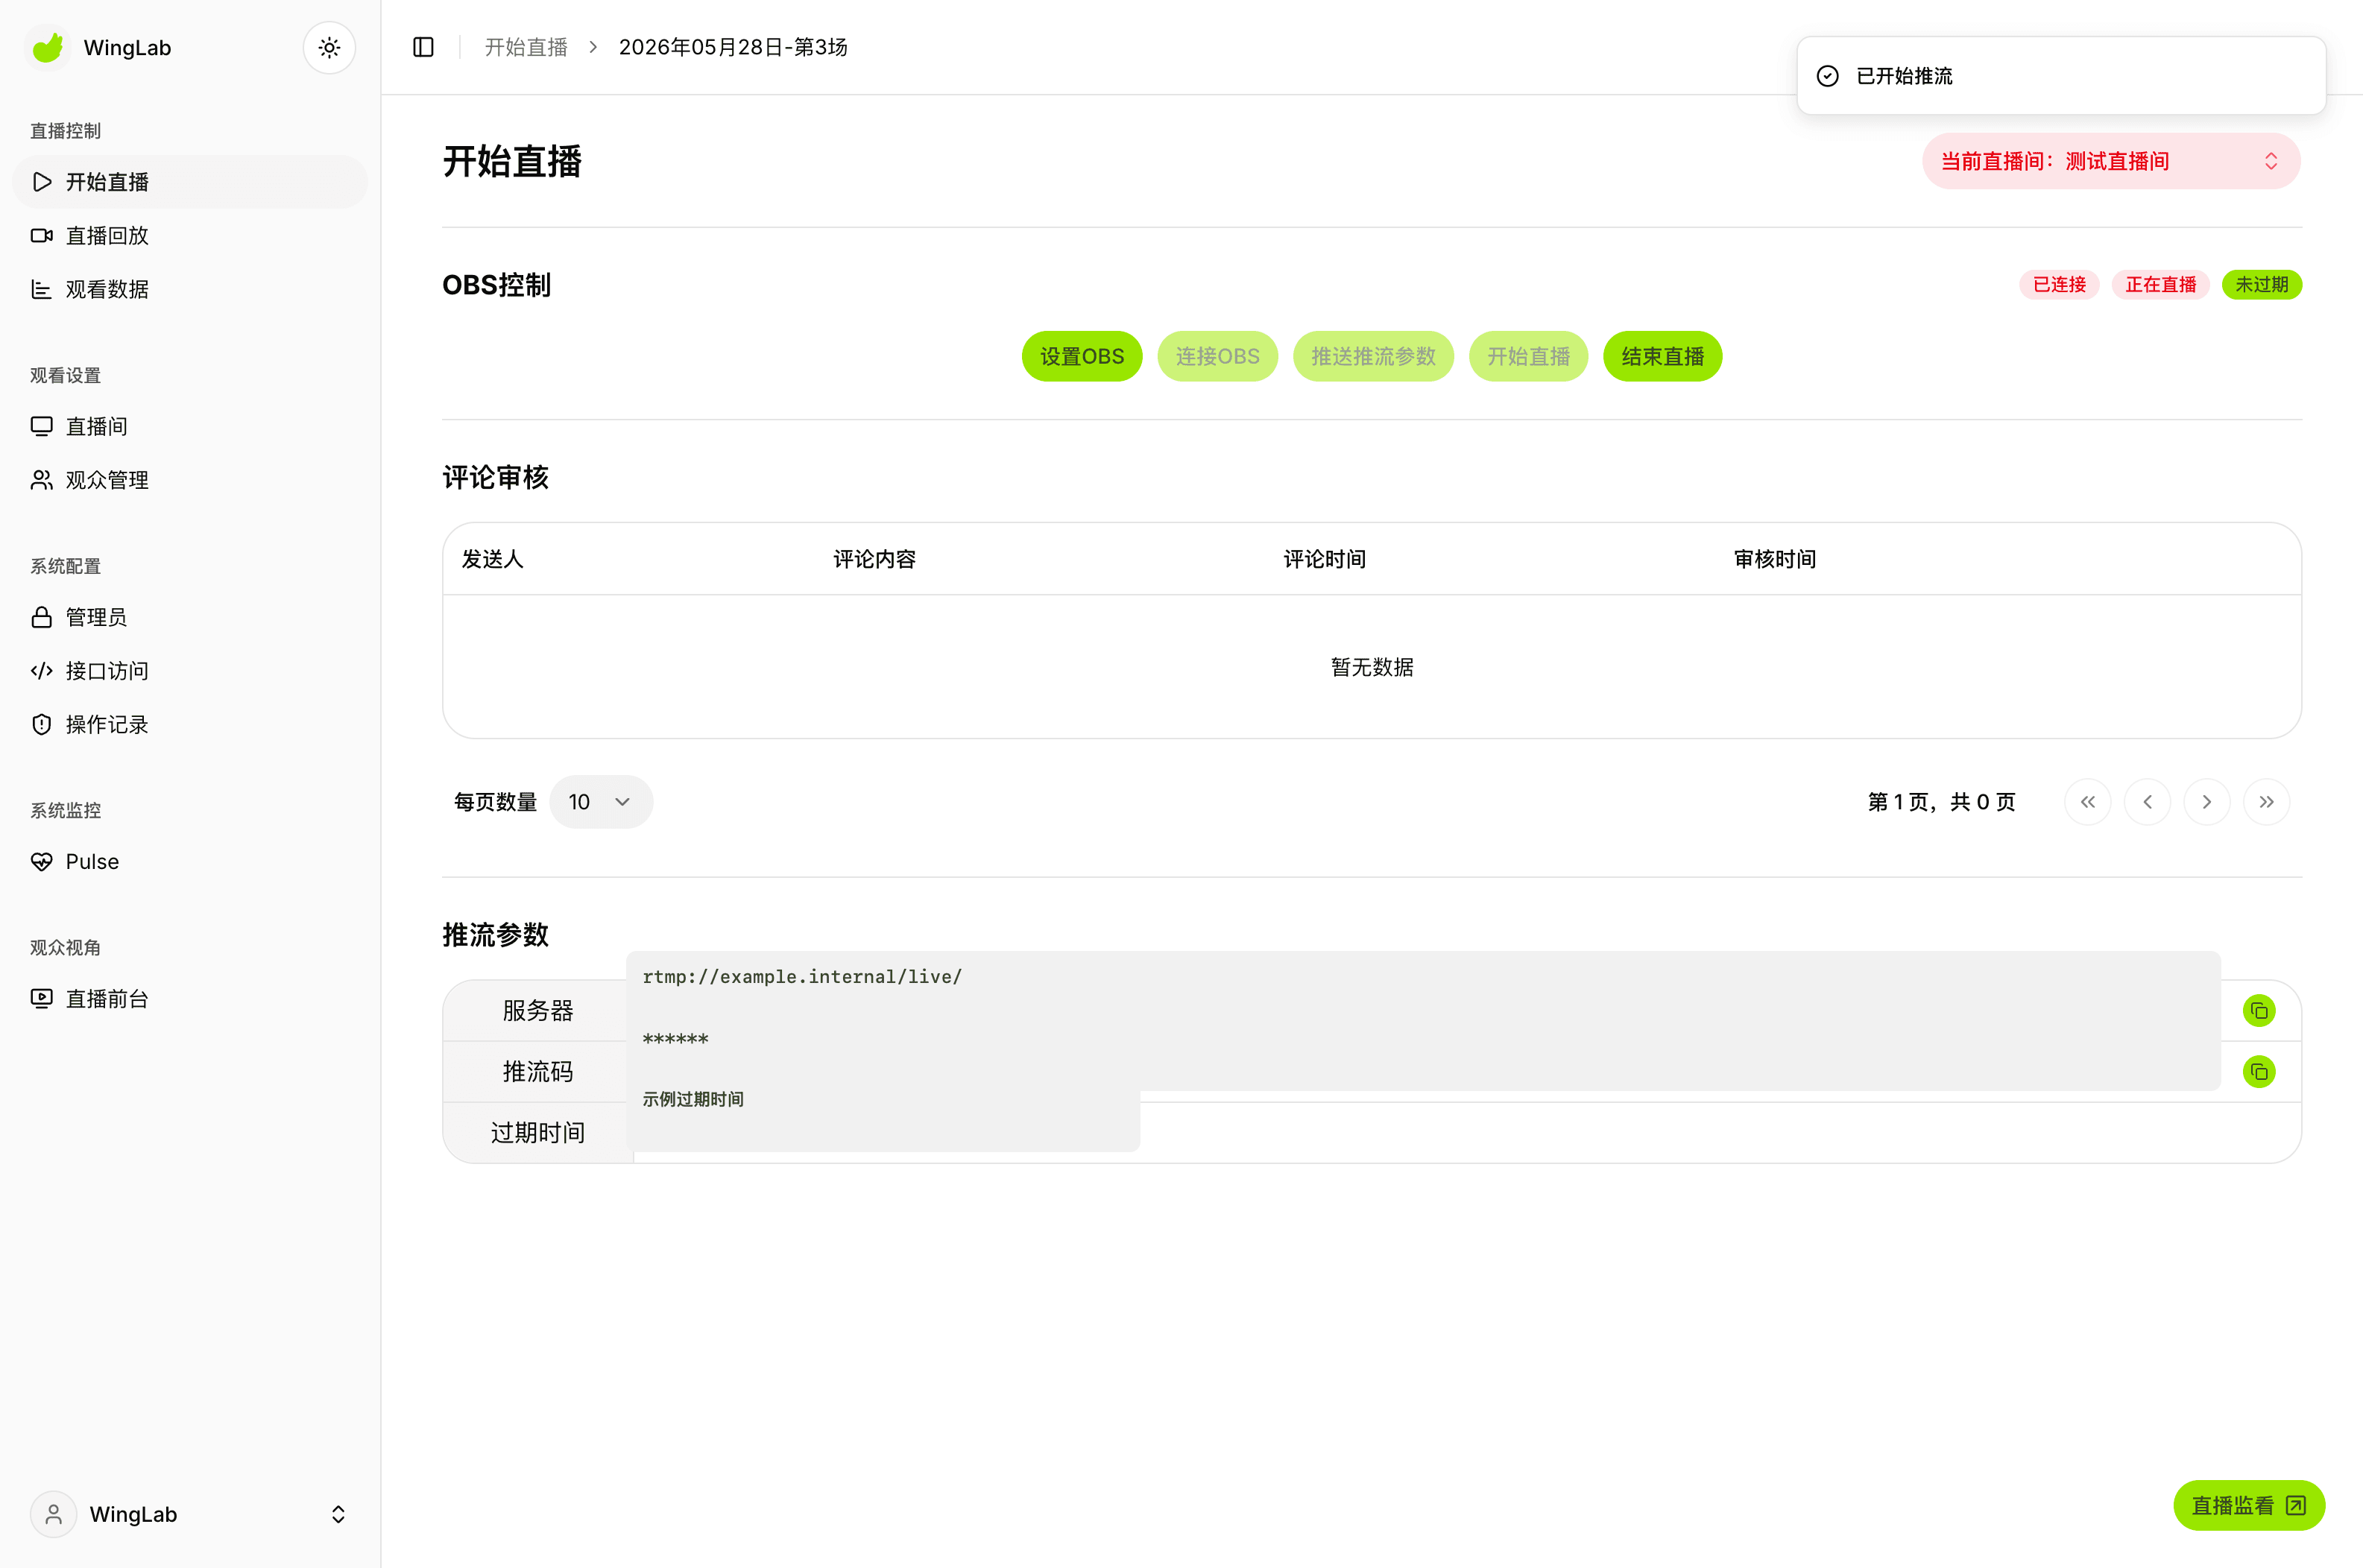Click the check icon in 已开始推流 toast
This screenshot has height=1568, width=2363.
(x=1827, y=76)
